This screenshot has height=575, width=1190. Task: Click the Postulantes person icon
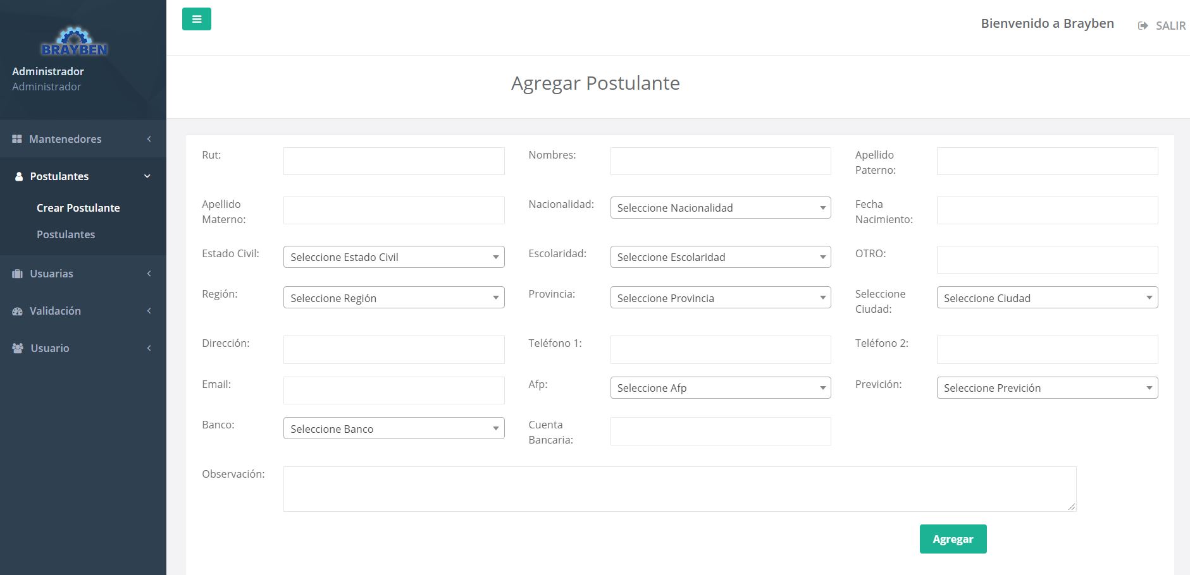click(x=19, y=176)
